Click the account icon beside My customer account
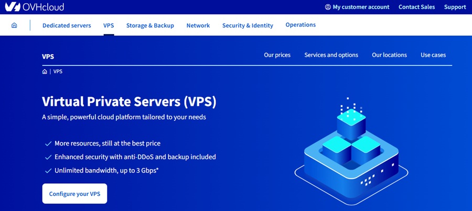Image resolution: width=472 pixels, height=211 pixels. 328,7
